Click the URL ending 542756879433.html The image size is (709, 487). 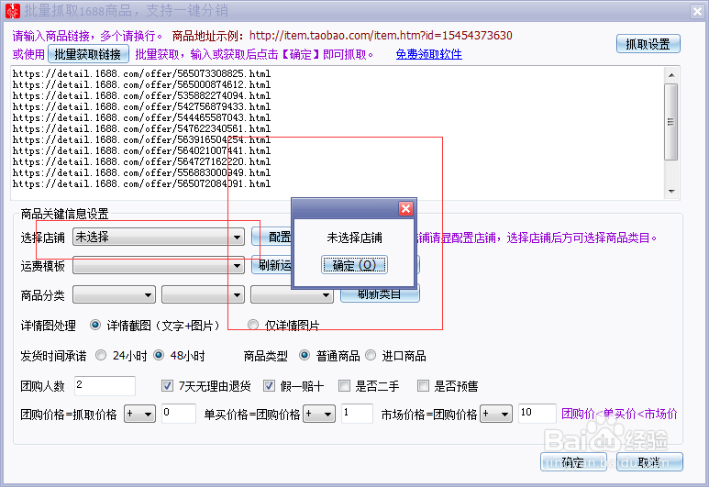[141, 106]
